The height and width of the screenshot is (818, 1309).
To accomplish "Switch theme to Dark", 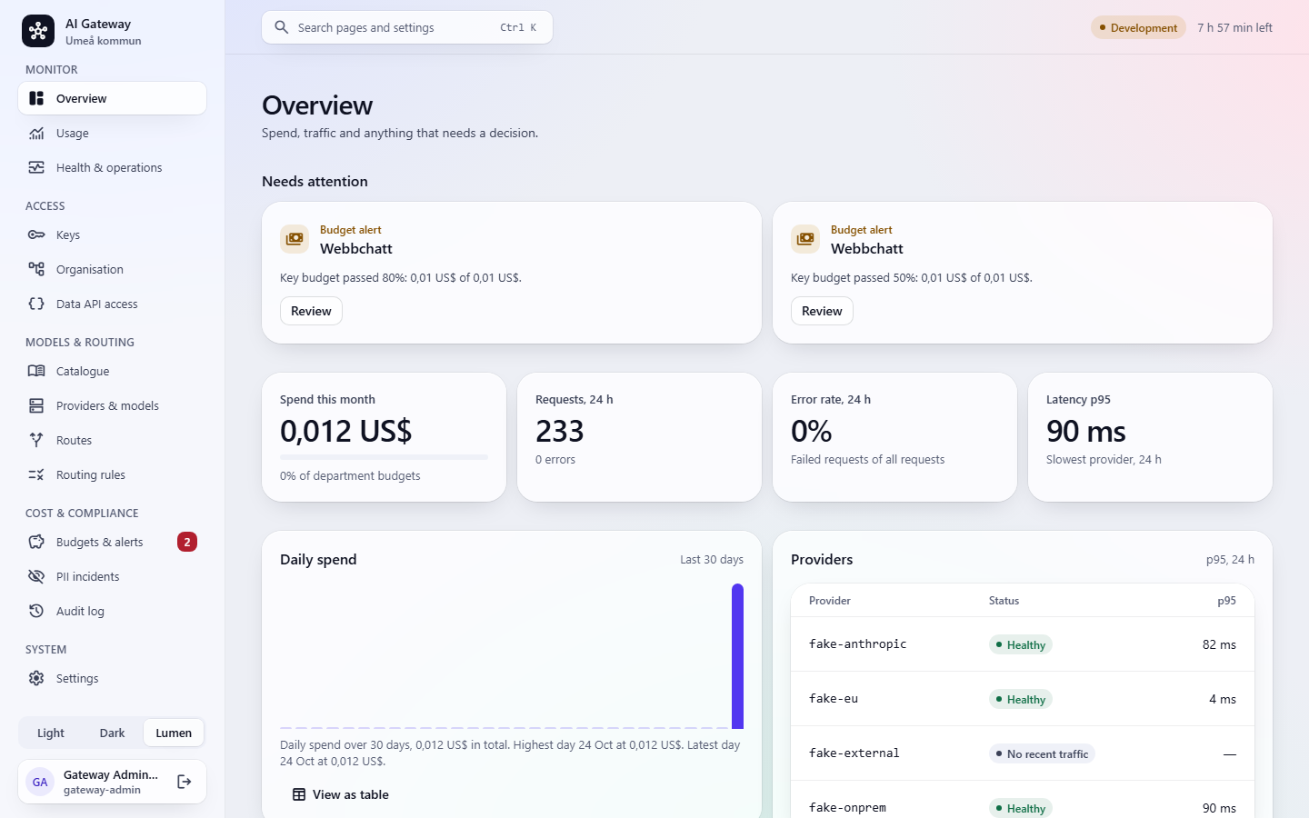I will pos(113,733).
